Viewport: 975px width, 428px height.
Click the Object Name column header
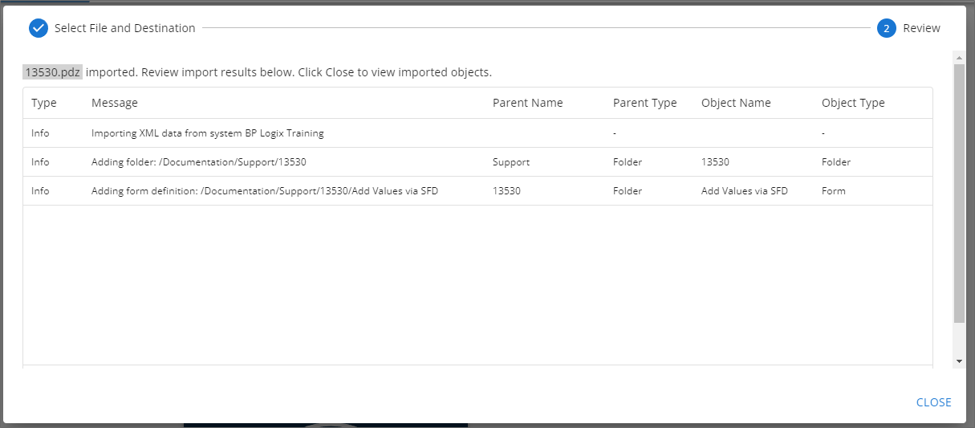click(736, 103)
